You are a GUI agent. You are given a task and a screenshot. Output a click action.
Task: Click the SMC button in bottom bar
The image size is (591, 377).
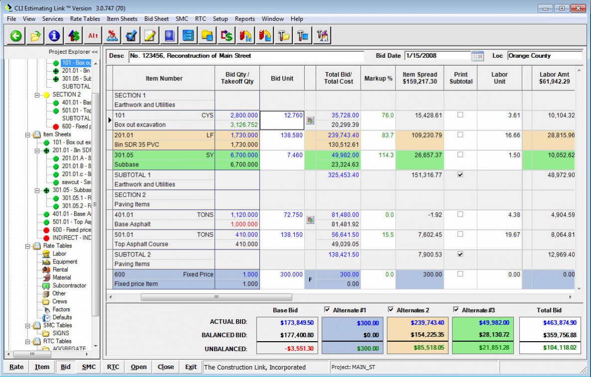(x=89, y=367)
